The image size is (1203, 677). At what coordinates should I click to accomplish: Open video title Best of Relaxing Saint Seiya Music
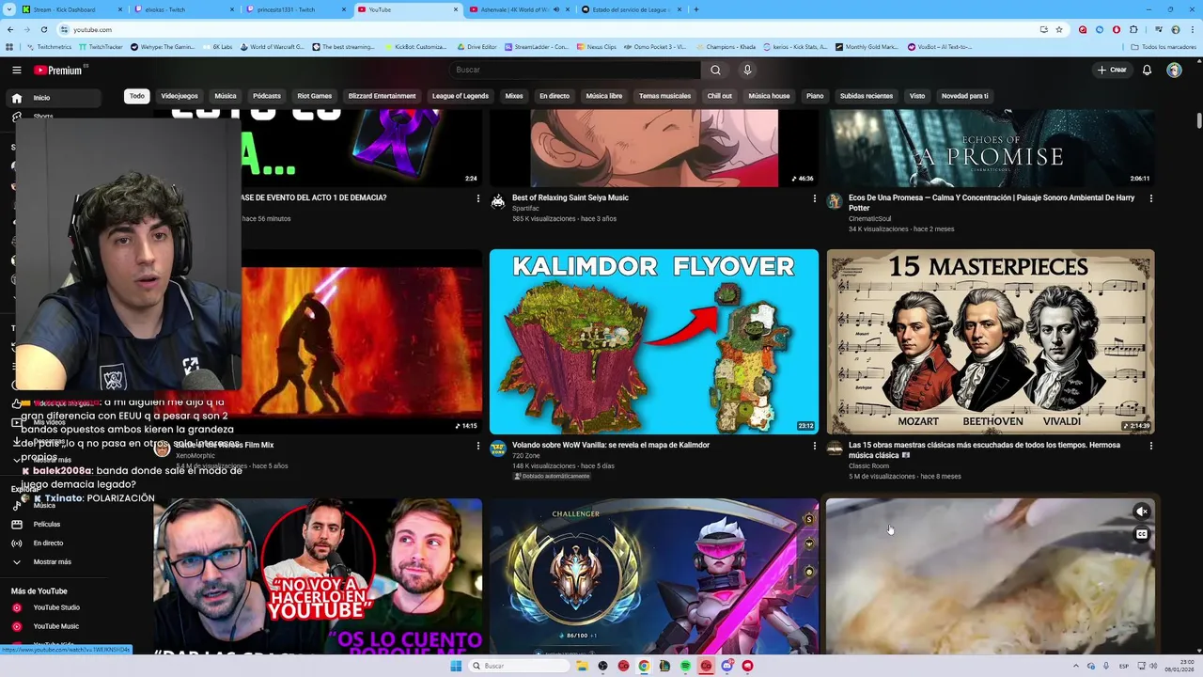coord(570,198)
